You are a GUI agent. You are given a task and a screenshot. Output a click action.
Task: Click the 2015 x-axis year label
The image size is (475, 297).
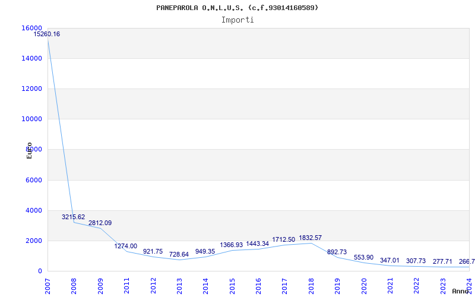tap(232, 286)
